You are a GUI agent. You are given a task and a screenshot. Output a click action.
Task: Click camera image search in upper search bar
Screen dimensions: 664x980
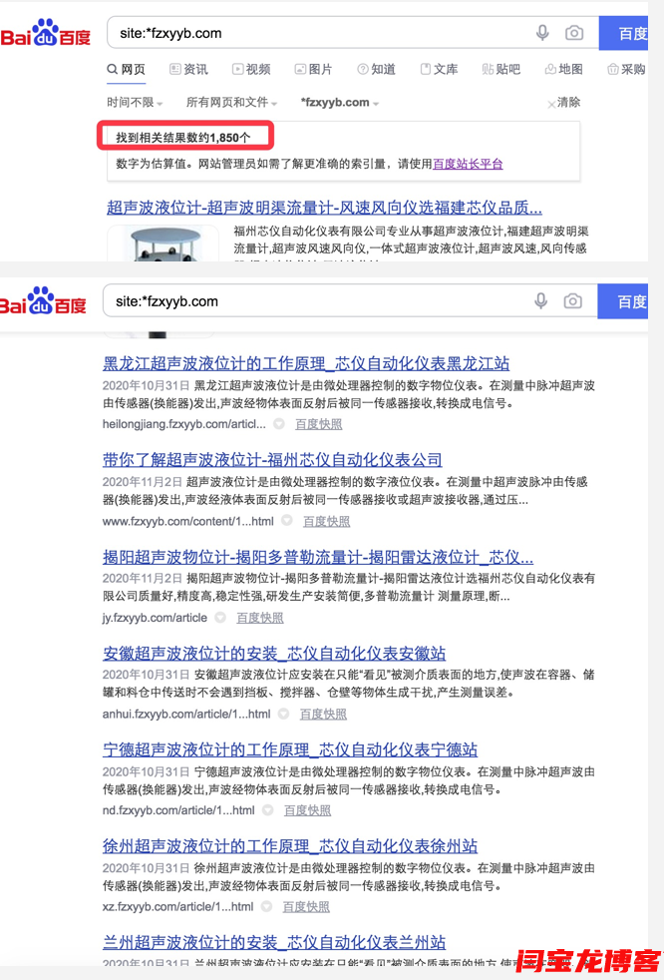(574, 33)
